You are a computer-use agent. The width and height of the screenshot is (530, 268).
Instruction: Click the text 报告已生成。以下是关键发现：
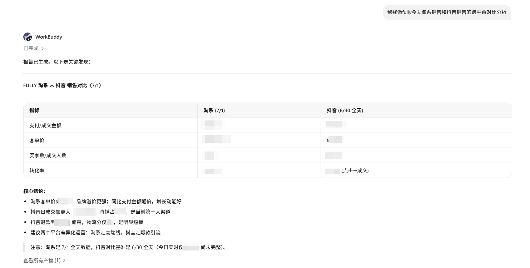click(x=57, y=62)
